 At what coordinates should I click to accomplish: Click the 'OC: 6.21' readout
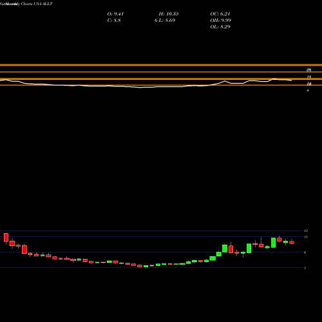[x=220, y=14]
